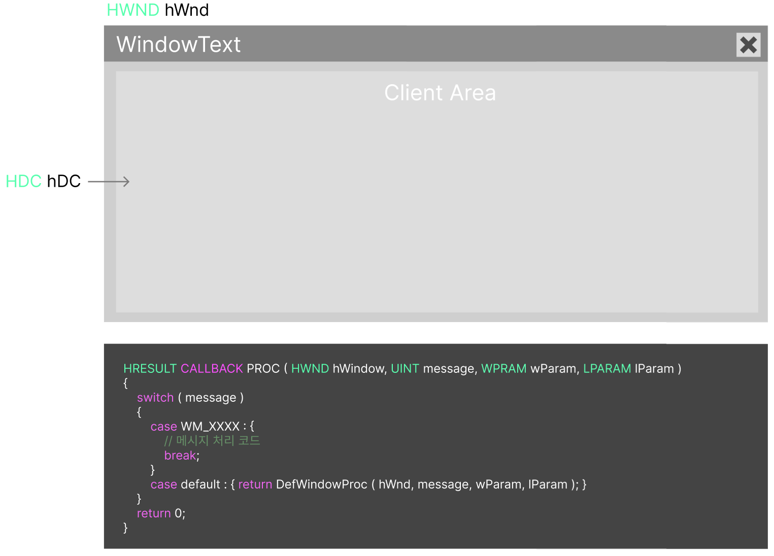774x556 pixels.
Task: Click the LPARAM type in the signature
Action: [x=607, y=368]
